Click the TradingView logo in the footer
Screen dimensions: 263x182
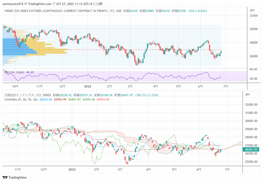(x=15, y=177)
